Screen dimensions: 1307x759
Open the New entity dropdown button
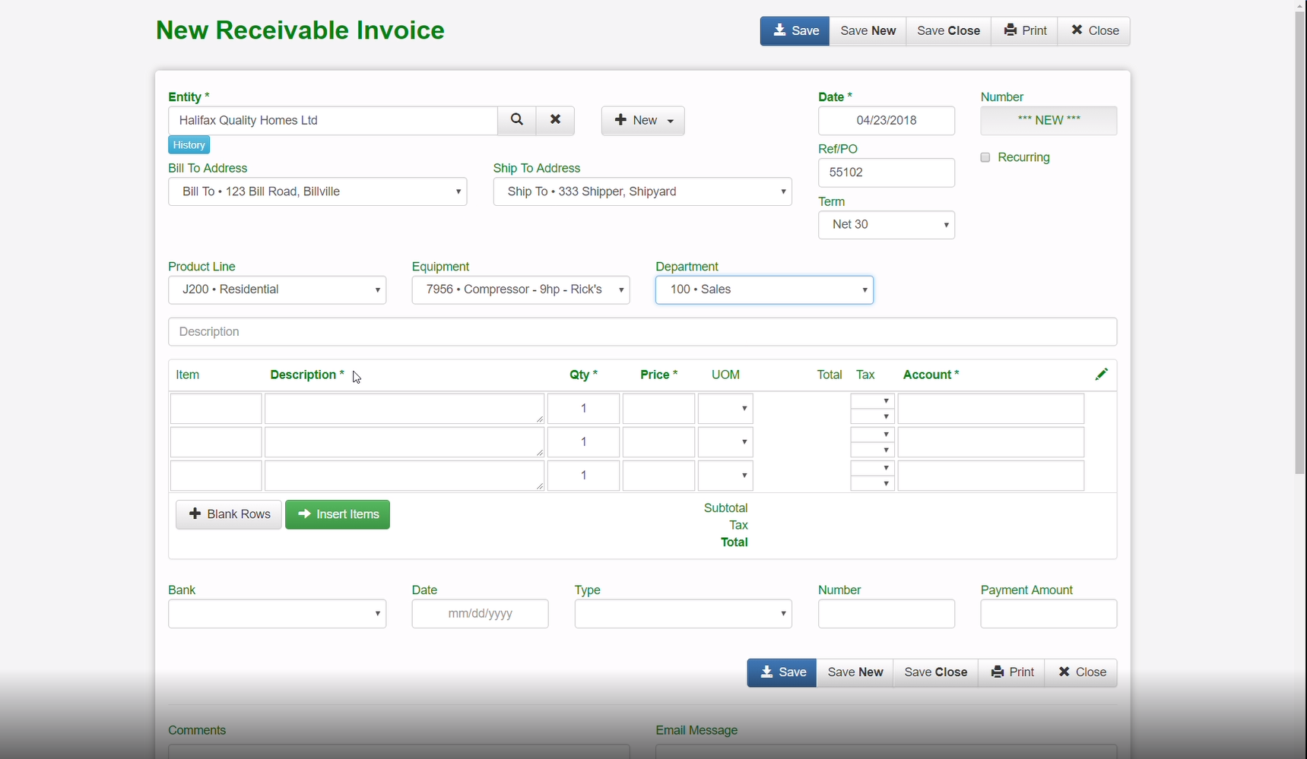(x=643, y=120)
